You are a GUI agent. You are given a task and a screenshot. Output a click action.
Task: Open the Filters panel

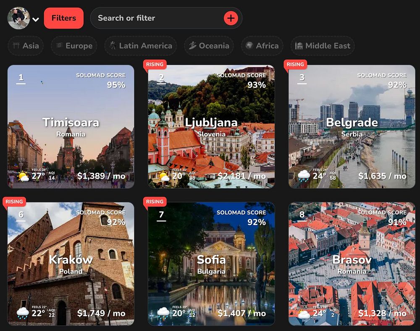(64, 18)
